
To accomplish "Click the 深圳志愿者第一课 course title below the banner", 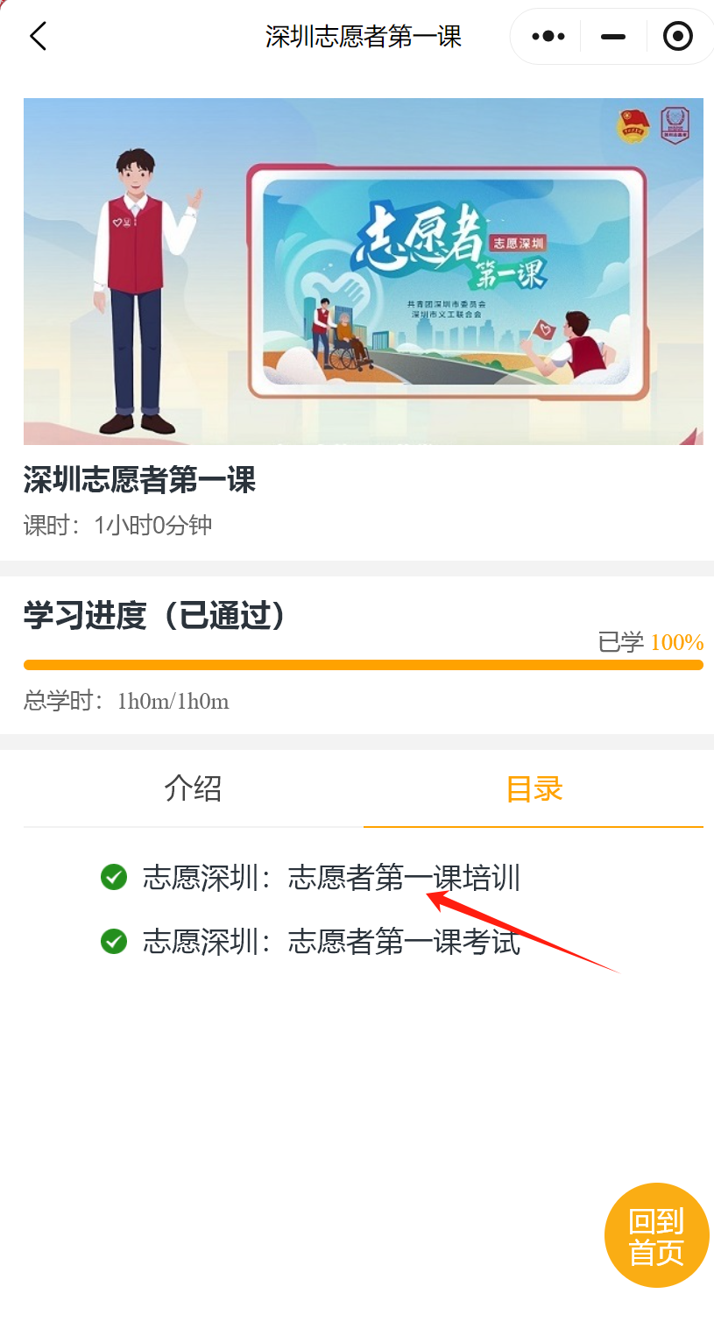I will click(139, 480).
